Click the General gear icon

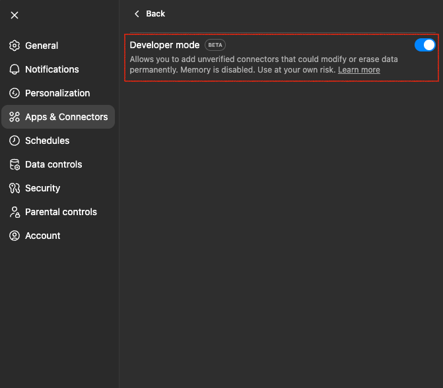pos(15,46)
